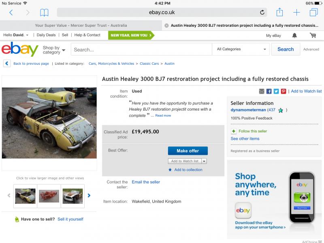Screen dimensions: 324x243
Task: Open the Safari bookmarks icon
Action: click(x=44, y=13)
